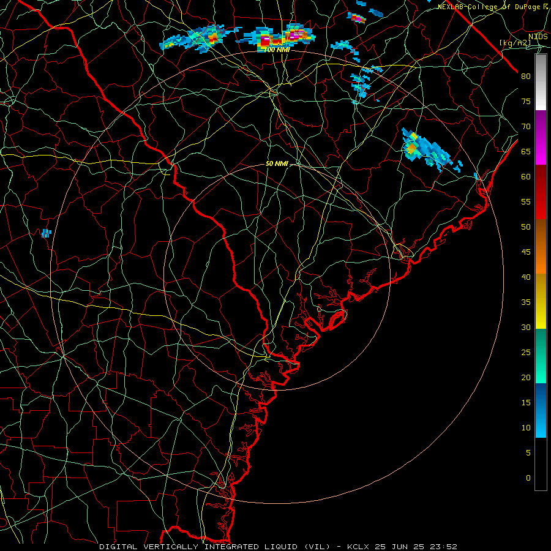Screen dimensions: 551x551
Task: Click the 0 value on the scale
Action: pos(528,478)
